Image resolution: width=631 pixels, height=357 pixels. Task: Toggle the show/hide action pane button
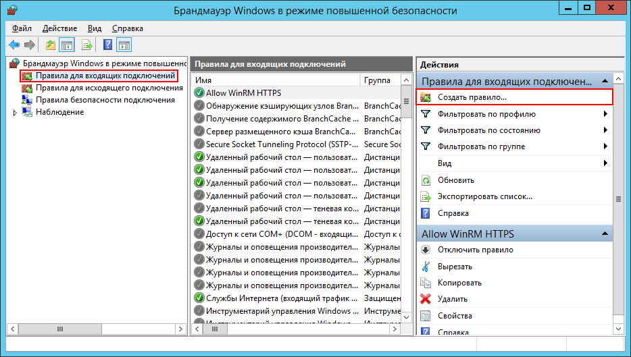pos(124,45)
